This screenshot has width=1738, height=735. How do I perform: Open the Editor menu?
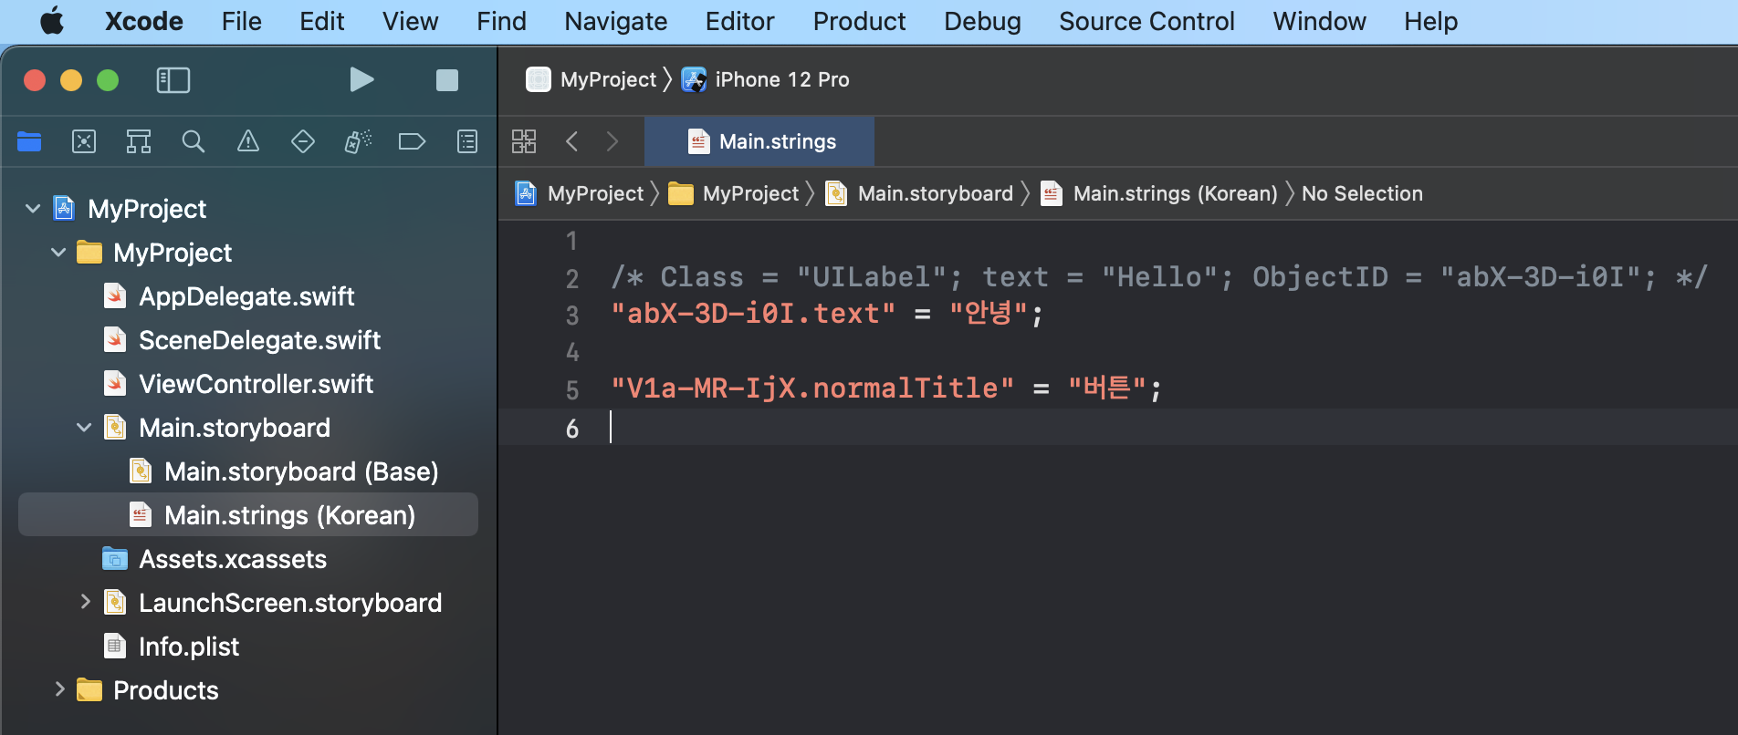tap(739, 21)
